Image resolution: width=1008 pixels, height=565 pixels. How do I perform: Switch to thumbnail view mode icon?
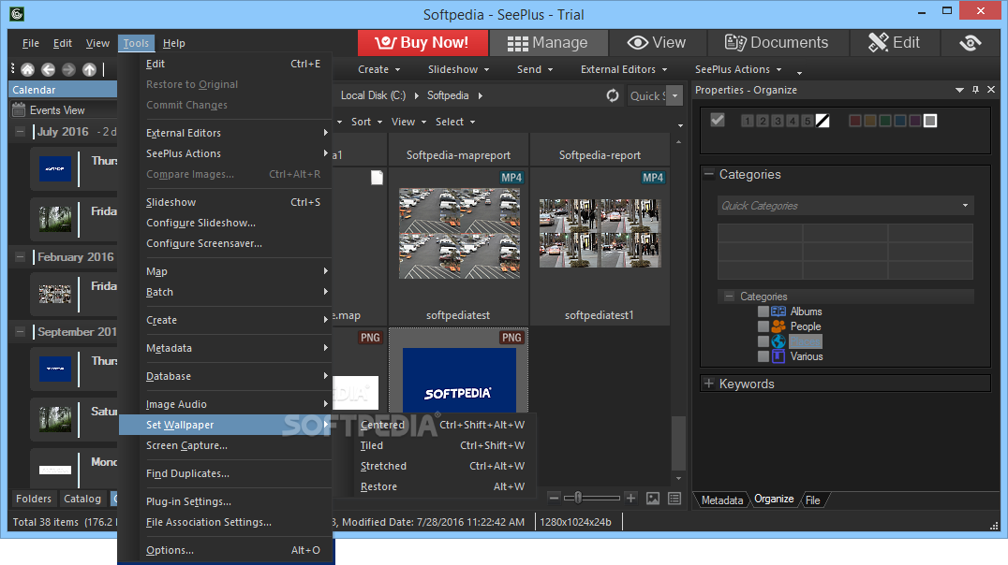pos(653,499)
